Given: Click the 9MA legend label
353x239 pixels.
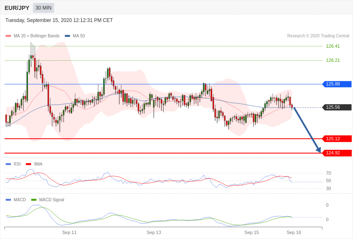Looking at the screenshot, I should 38,164.
